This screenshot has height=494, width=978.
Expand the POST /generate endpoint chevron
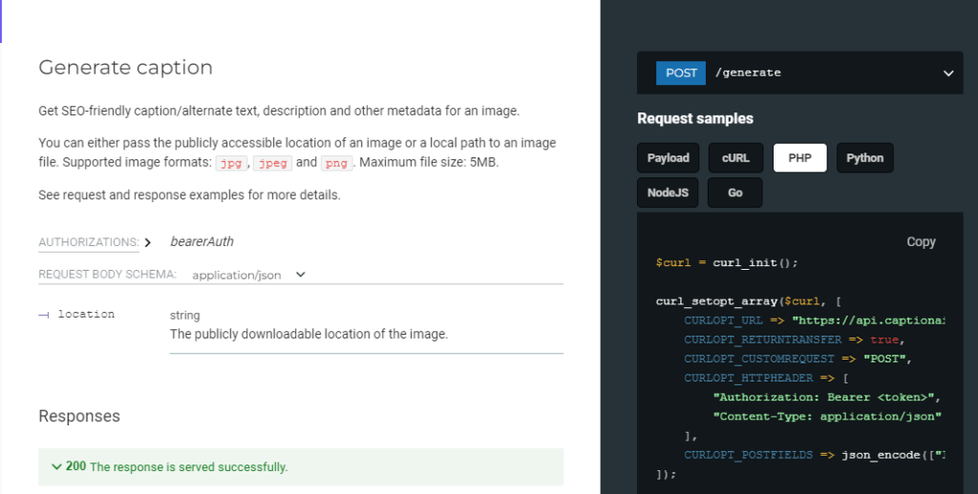(948, 73)
